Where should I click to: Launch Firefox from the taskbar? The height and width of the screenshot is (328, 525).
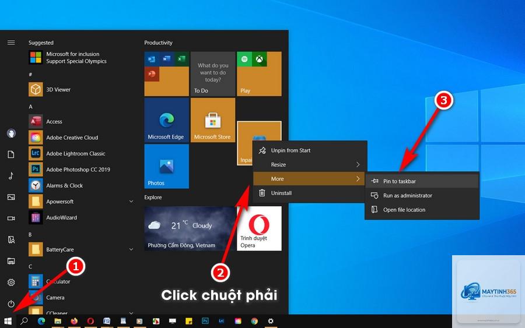click(x=74, y=321)
